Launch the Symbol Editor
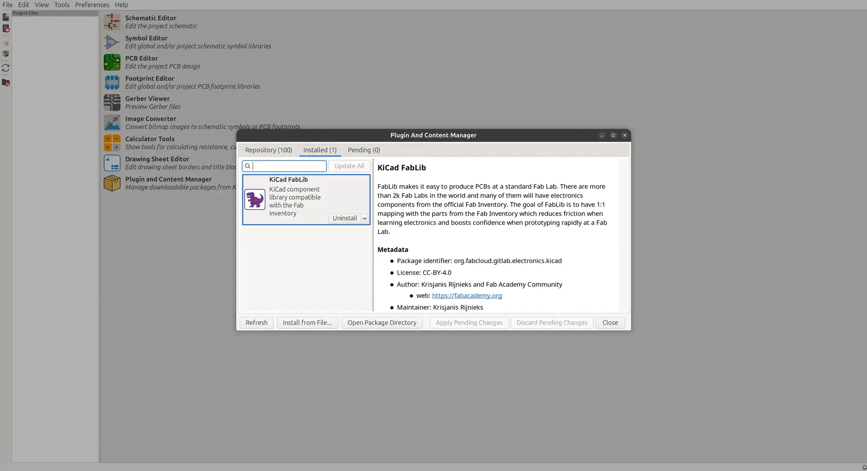The width and height of the screenshot is (867, 471). coord(112,42)
